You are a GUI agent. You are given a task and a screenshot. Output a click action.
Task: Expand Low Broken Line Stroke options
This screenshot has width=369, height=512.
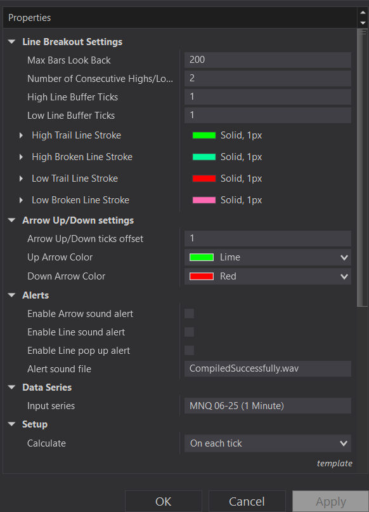tap(21, 200)
